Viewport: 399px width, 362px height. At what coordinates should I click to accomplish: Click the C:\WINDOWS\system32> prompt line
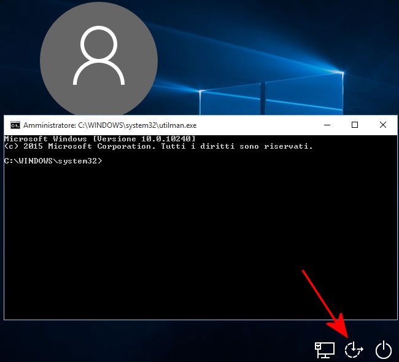tap(53, 161)
